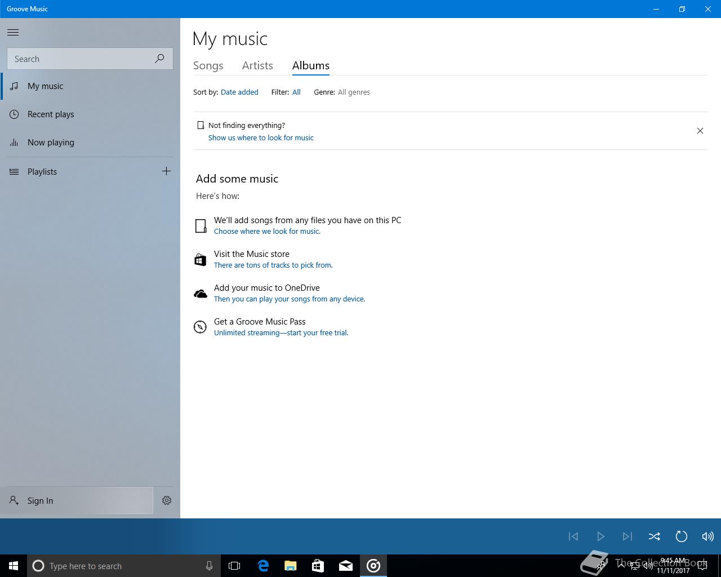The image size is (721, 577).
Task: Click There are tons of tracks link
Action: pos(273,265)
